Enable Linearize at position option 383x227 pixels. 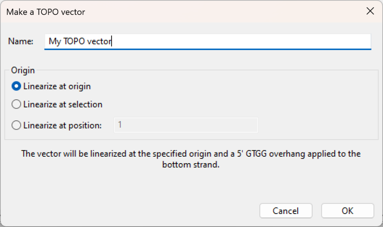(16, 125)
